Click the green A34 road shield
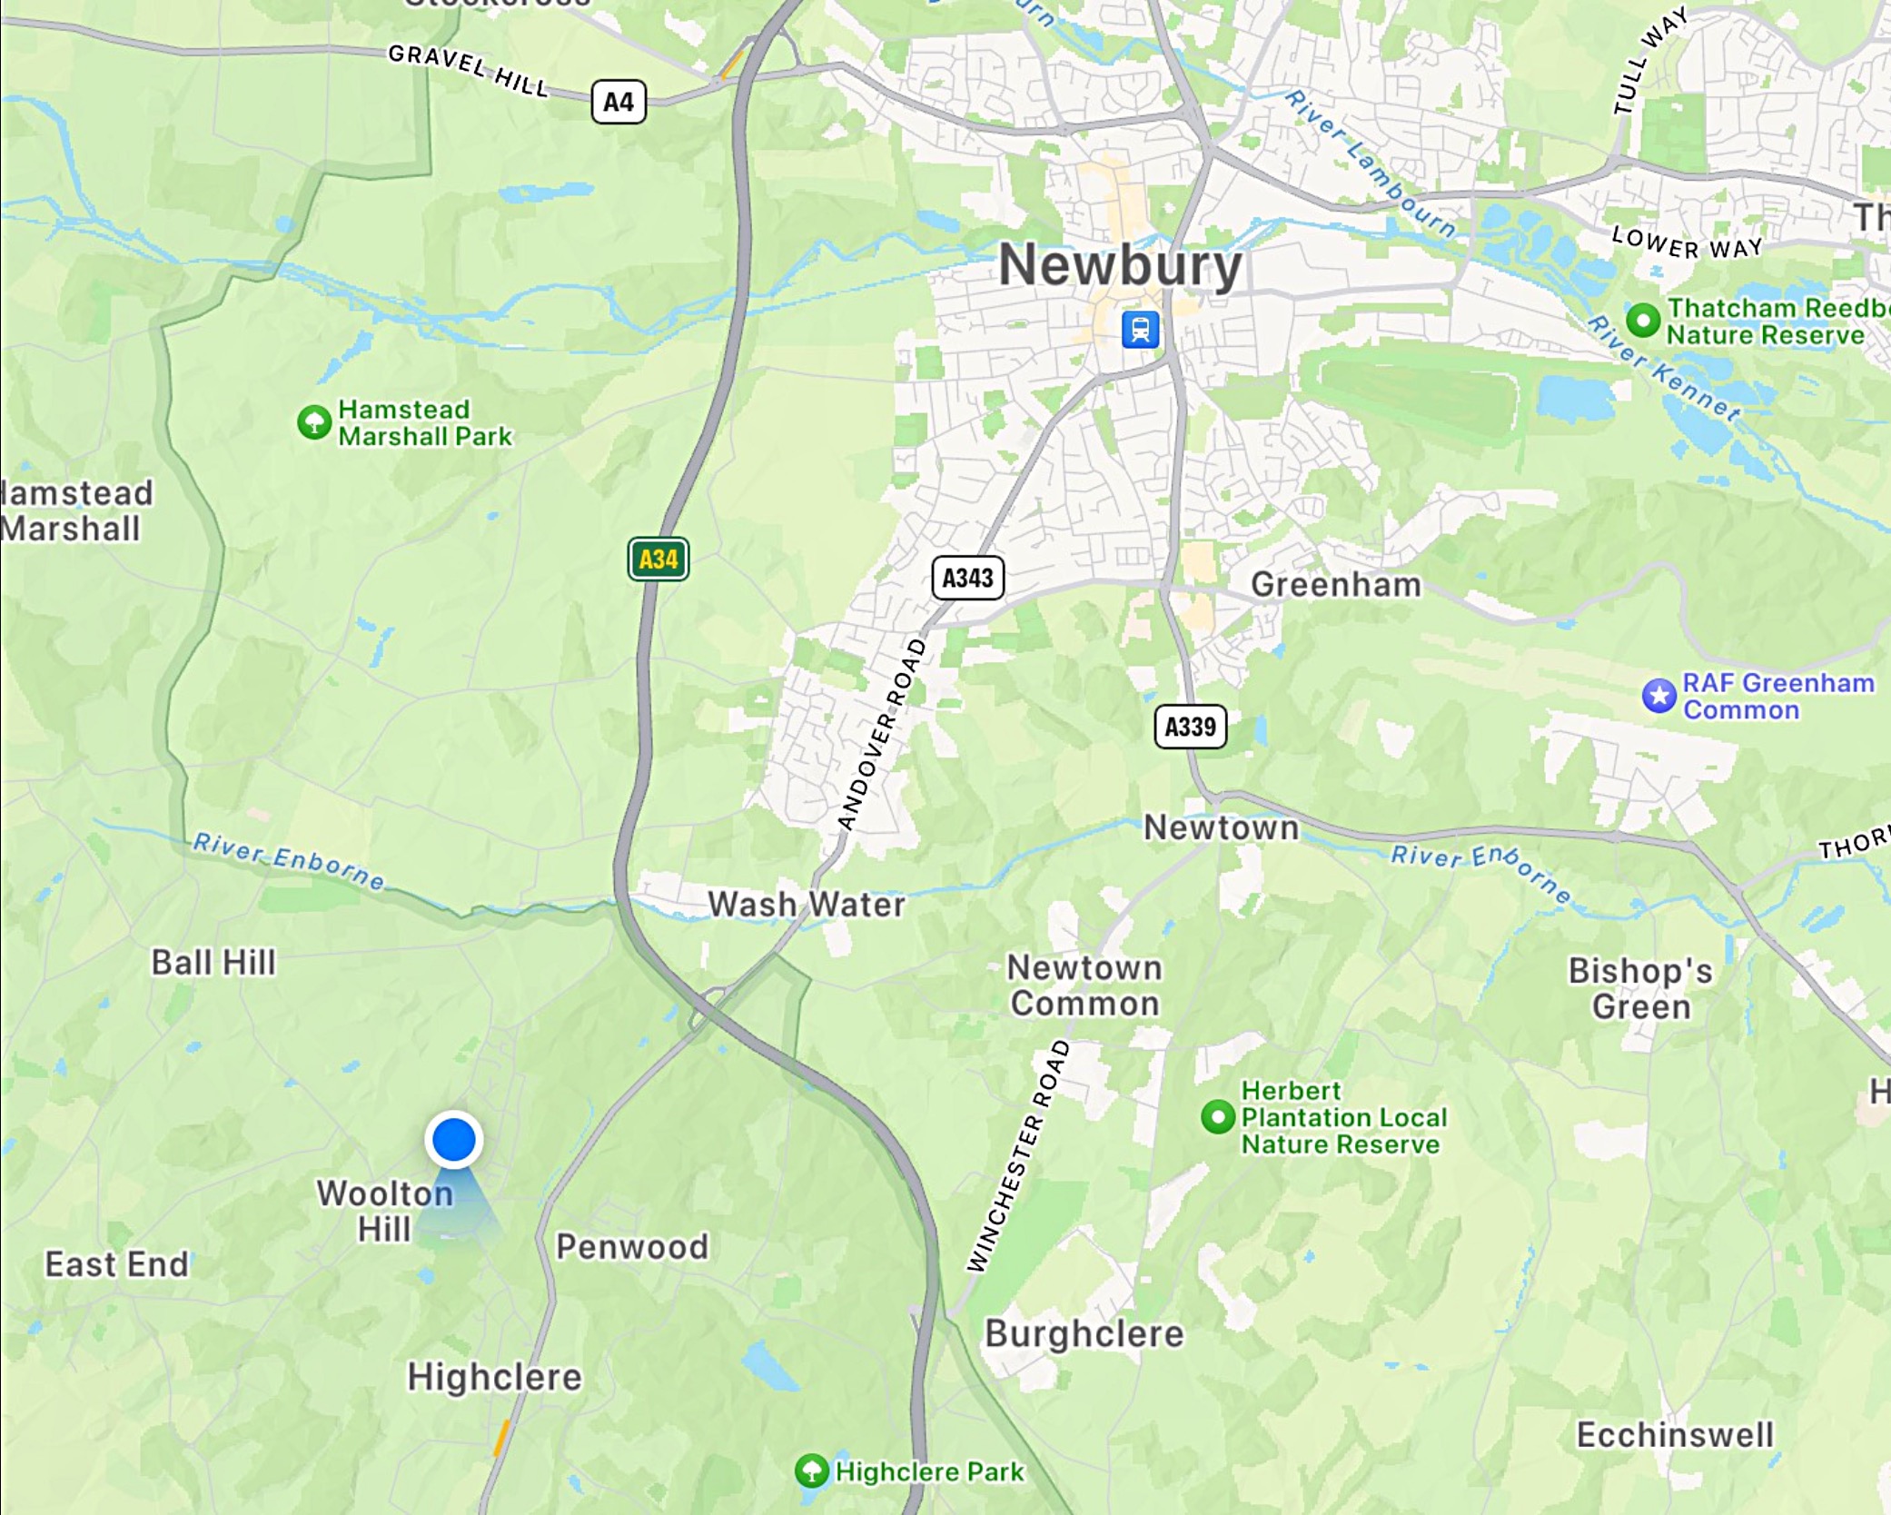1891x1515 pixels. pos(658,559)
